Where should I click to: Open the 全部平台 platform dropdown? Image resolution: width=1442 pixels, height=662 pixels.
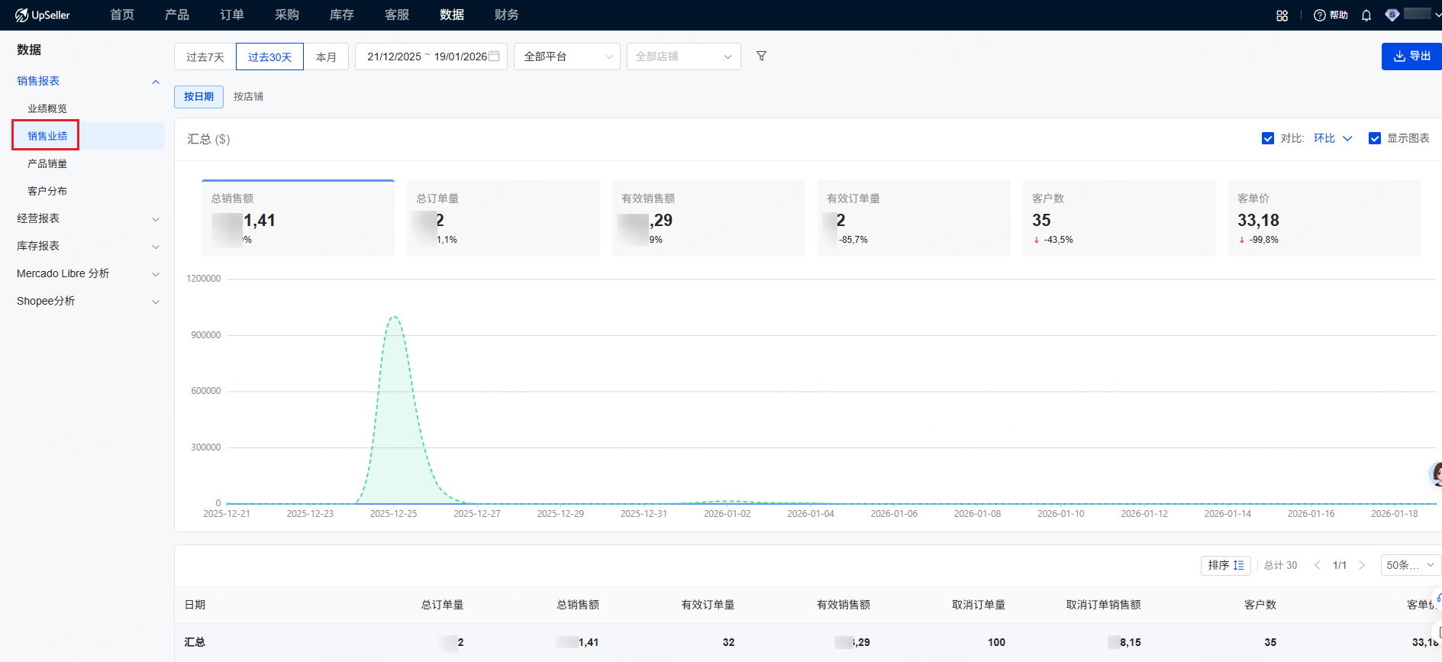(x=567, y=57)
